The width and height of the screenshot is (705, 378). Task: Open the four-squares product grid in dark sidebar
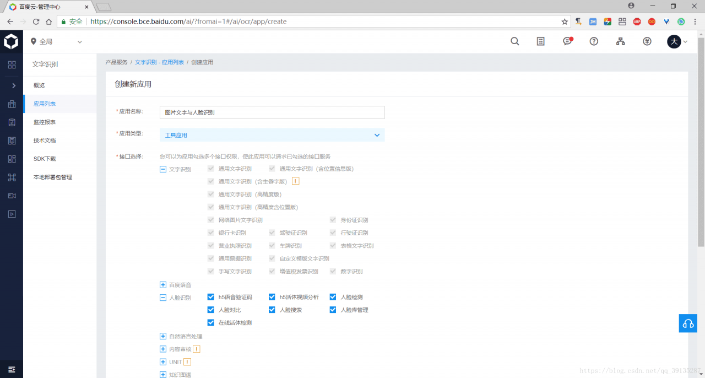point(12,65)
